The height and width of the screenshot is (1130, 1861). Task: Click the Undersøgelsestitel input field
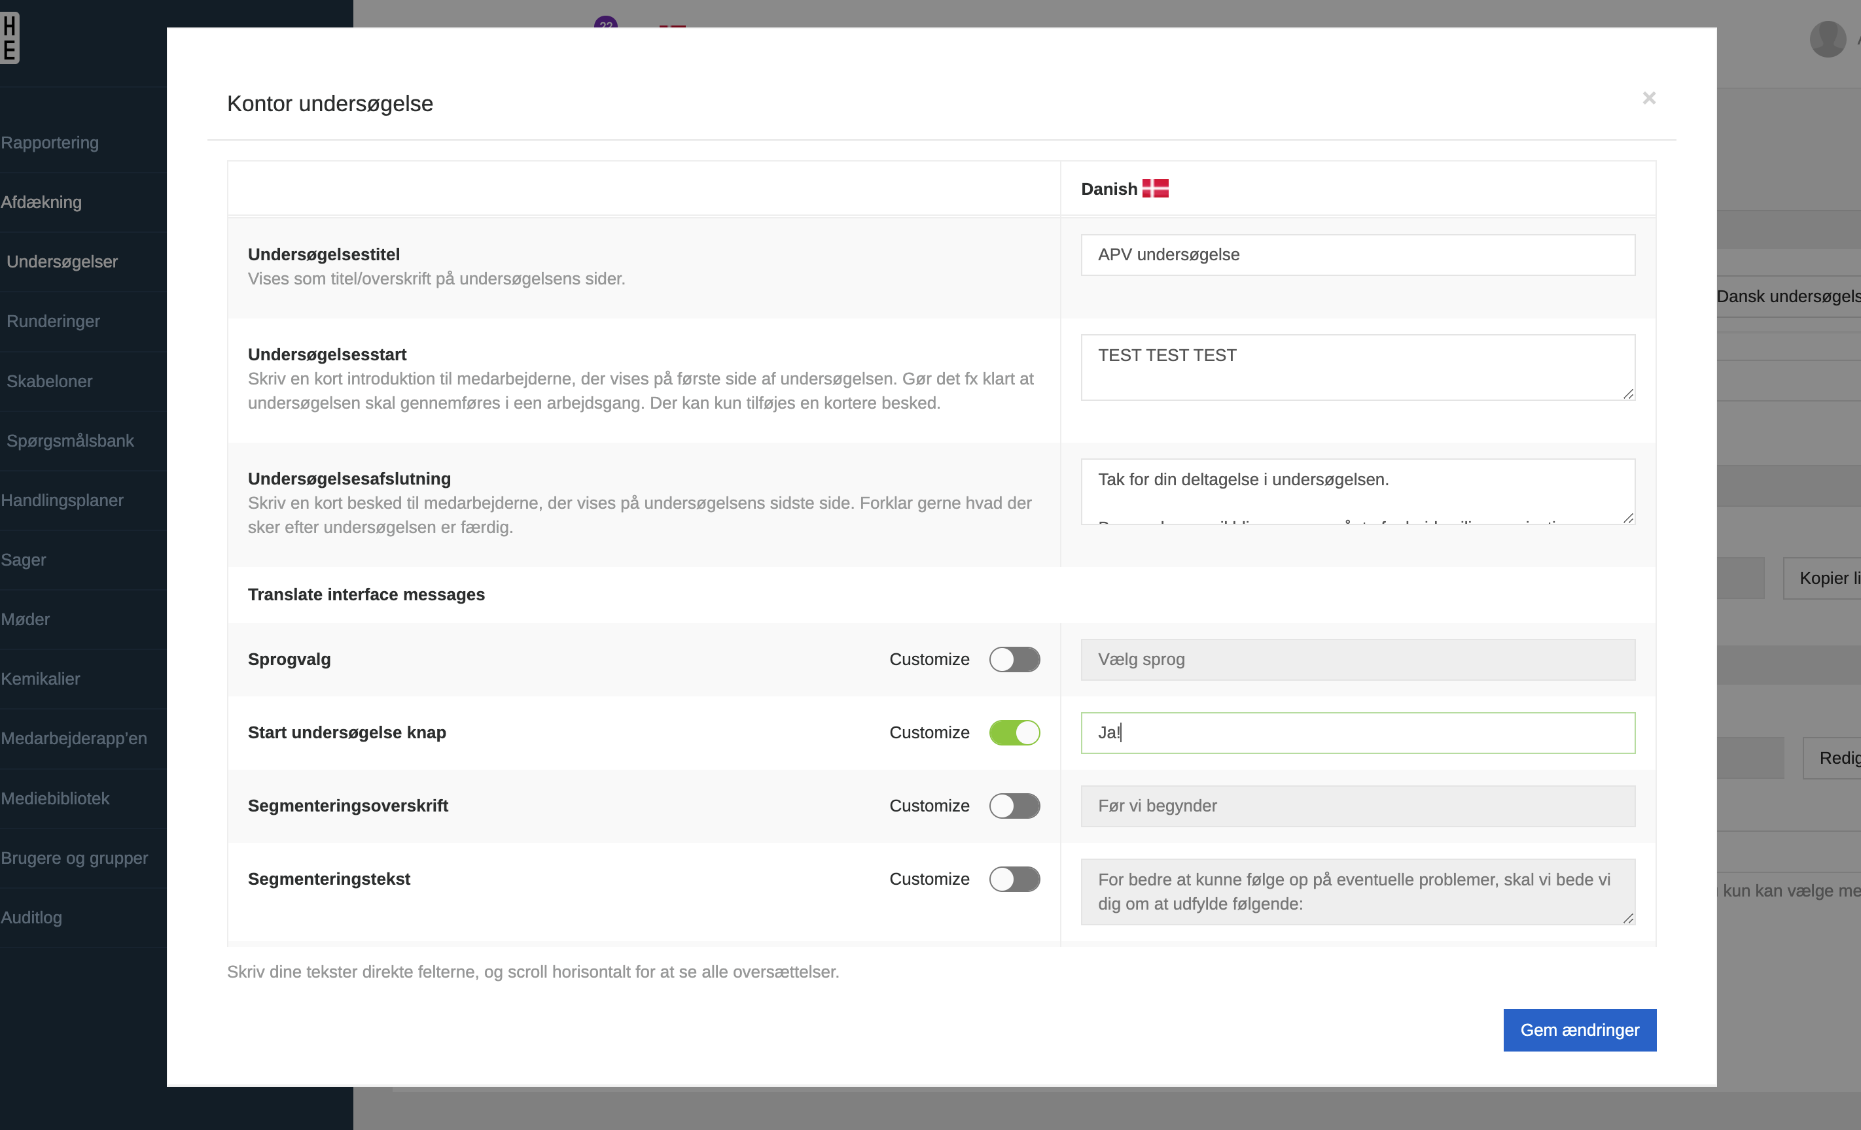pyautogui.click(x=1357, y=254)
